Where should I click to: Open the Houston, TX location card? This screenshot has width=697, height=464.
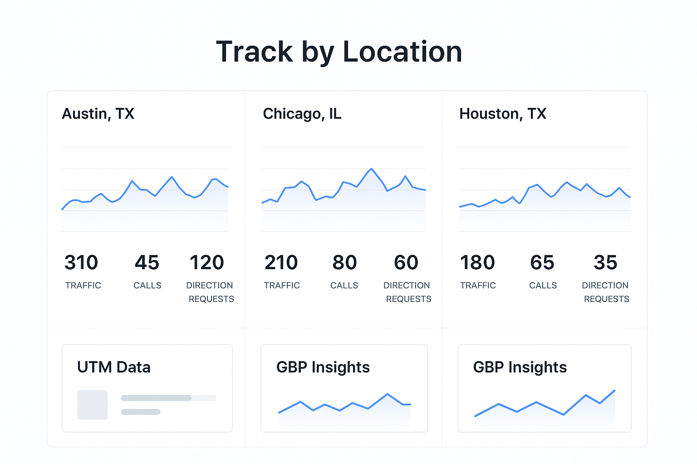[502, 114]
